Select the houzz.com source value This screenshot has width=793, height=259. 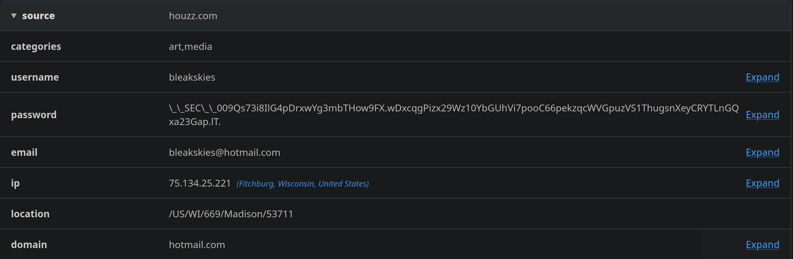[193, 16]
